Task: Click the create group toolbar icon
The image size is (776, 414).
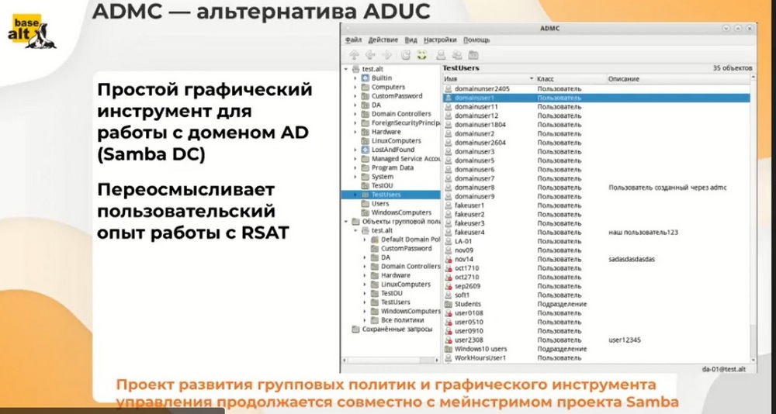Action: [x=457, y=55]
